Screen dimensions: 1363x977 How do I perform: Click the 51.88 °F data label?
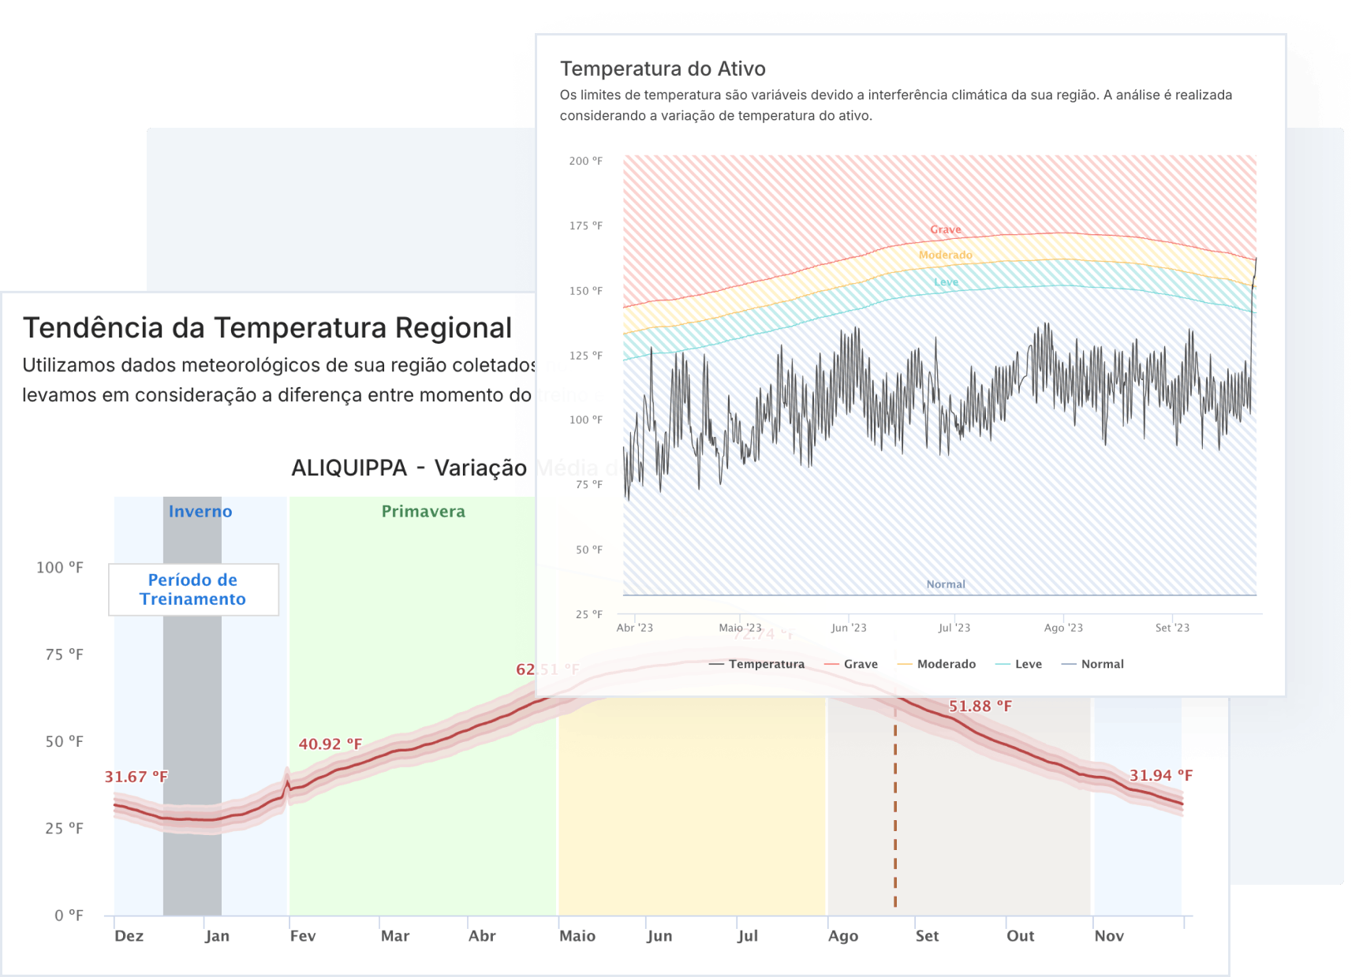click(x=980, y=706)
